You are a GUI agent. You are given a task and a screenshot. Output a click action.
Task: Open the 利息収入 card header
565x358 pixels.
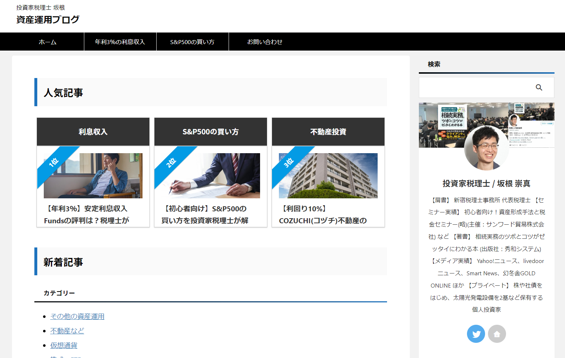point(93,132)
